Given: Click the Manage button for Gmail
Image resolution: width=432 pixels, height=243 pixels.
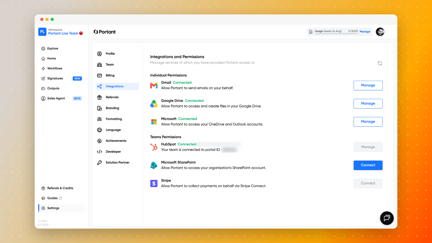Looking at the screenshot, I should (368, 86).
